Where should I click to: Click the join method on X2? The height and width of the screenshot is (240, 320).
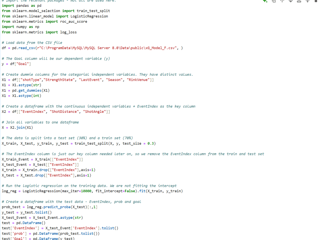pos(20,127)
